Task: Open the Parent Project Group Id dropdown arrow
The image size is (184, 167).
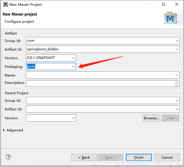Action: pos(177,101)
